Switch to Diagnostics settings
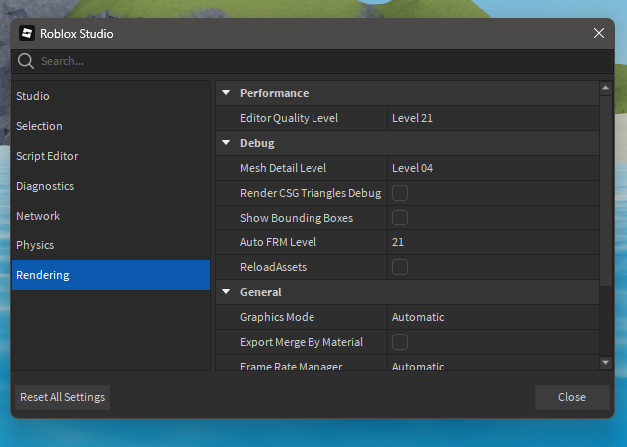 111,186
